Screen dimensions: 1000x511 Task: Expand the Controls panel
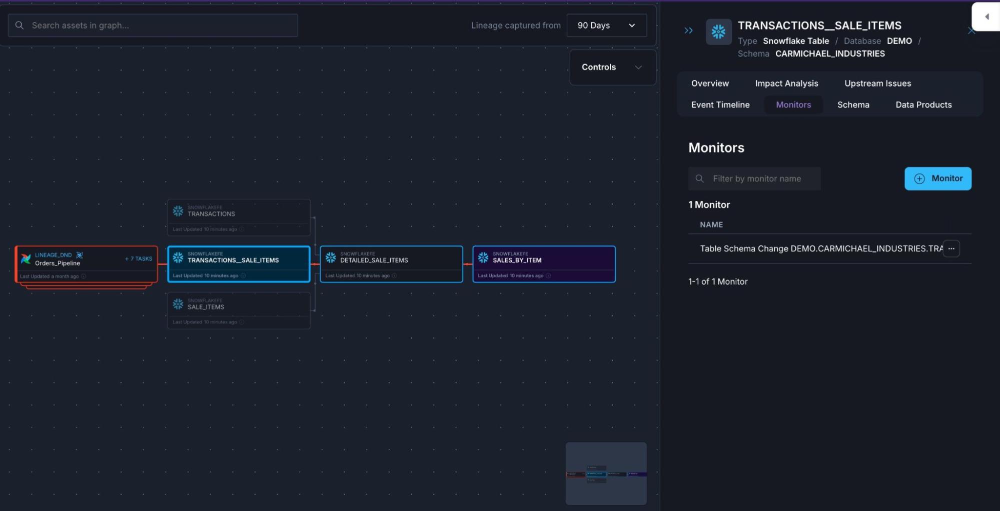612,67
